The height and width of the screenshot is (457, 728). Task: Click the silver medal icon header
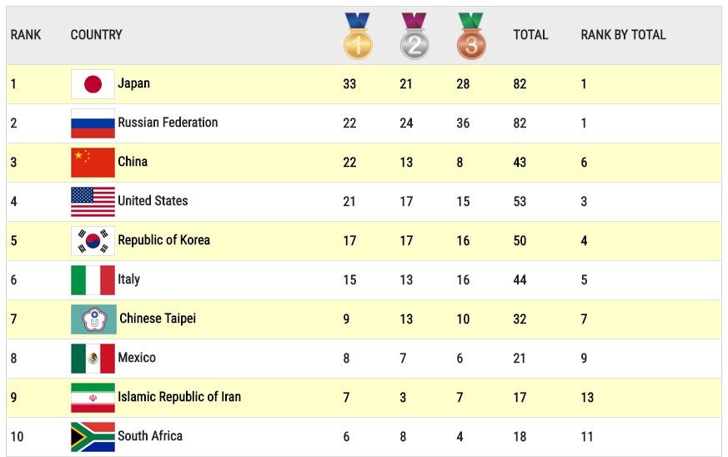click(414, 36)
